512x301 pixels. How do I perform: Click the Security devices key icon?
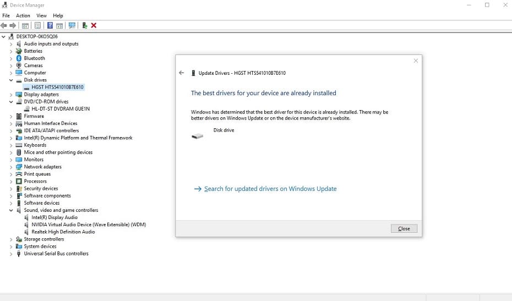(x=19, y=188)
